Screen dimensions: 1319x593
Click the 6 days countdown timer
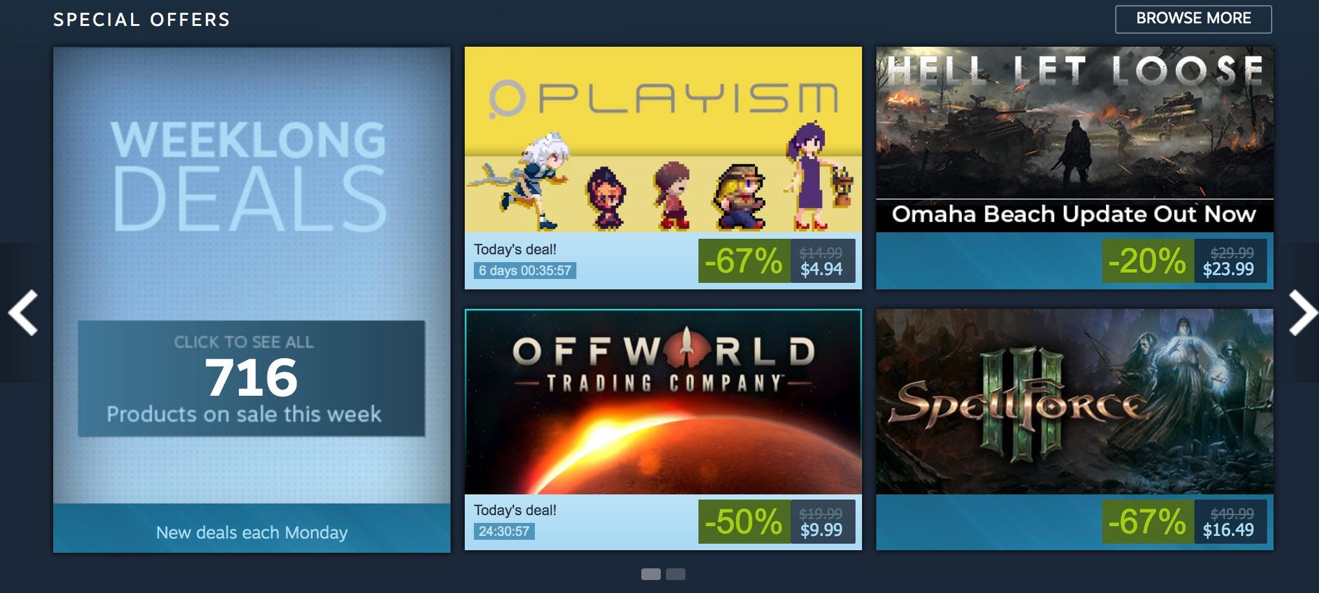[x=524, y=271]
